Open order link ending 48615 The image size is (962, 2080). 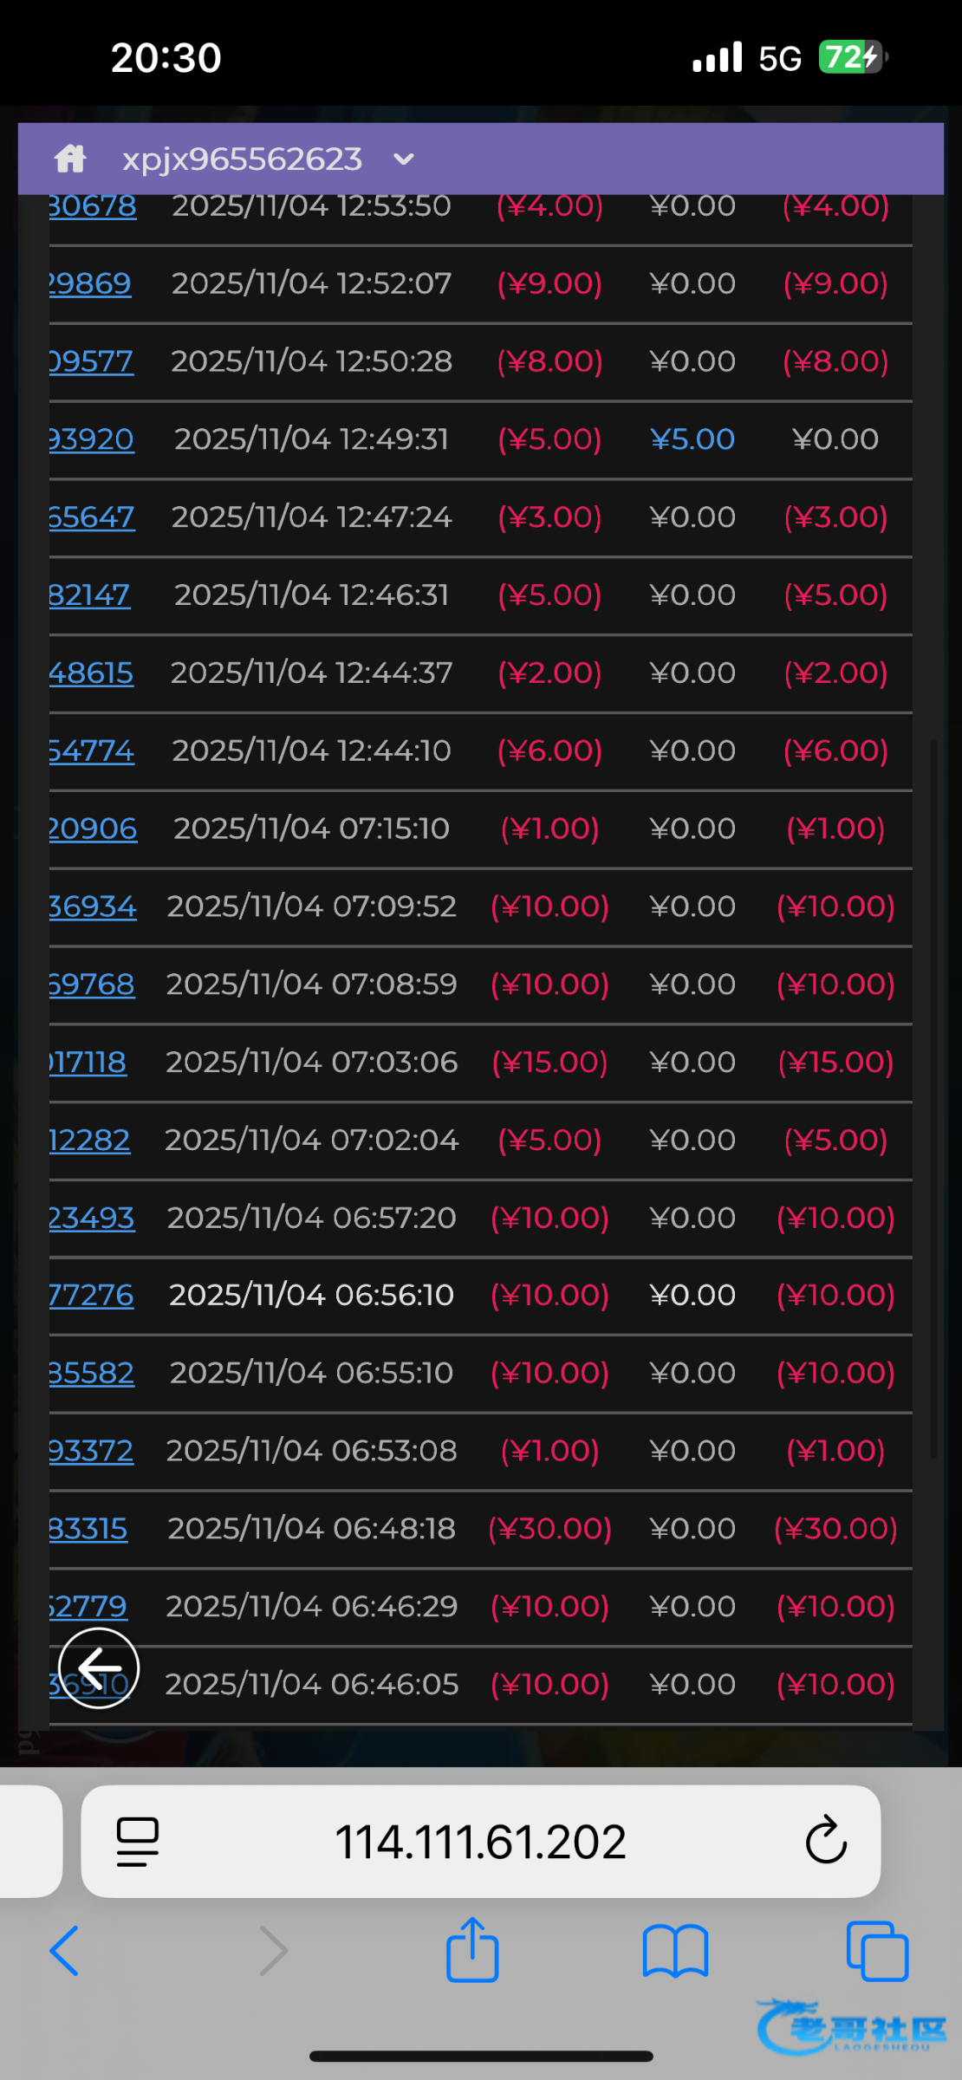pyautogui.click(x=92, y=673)
